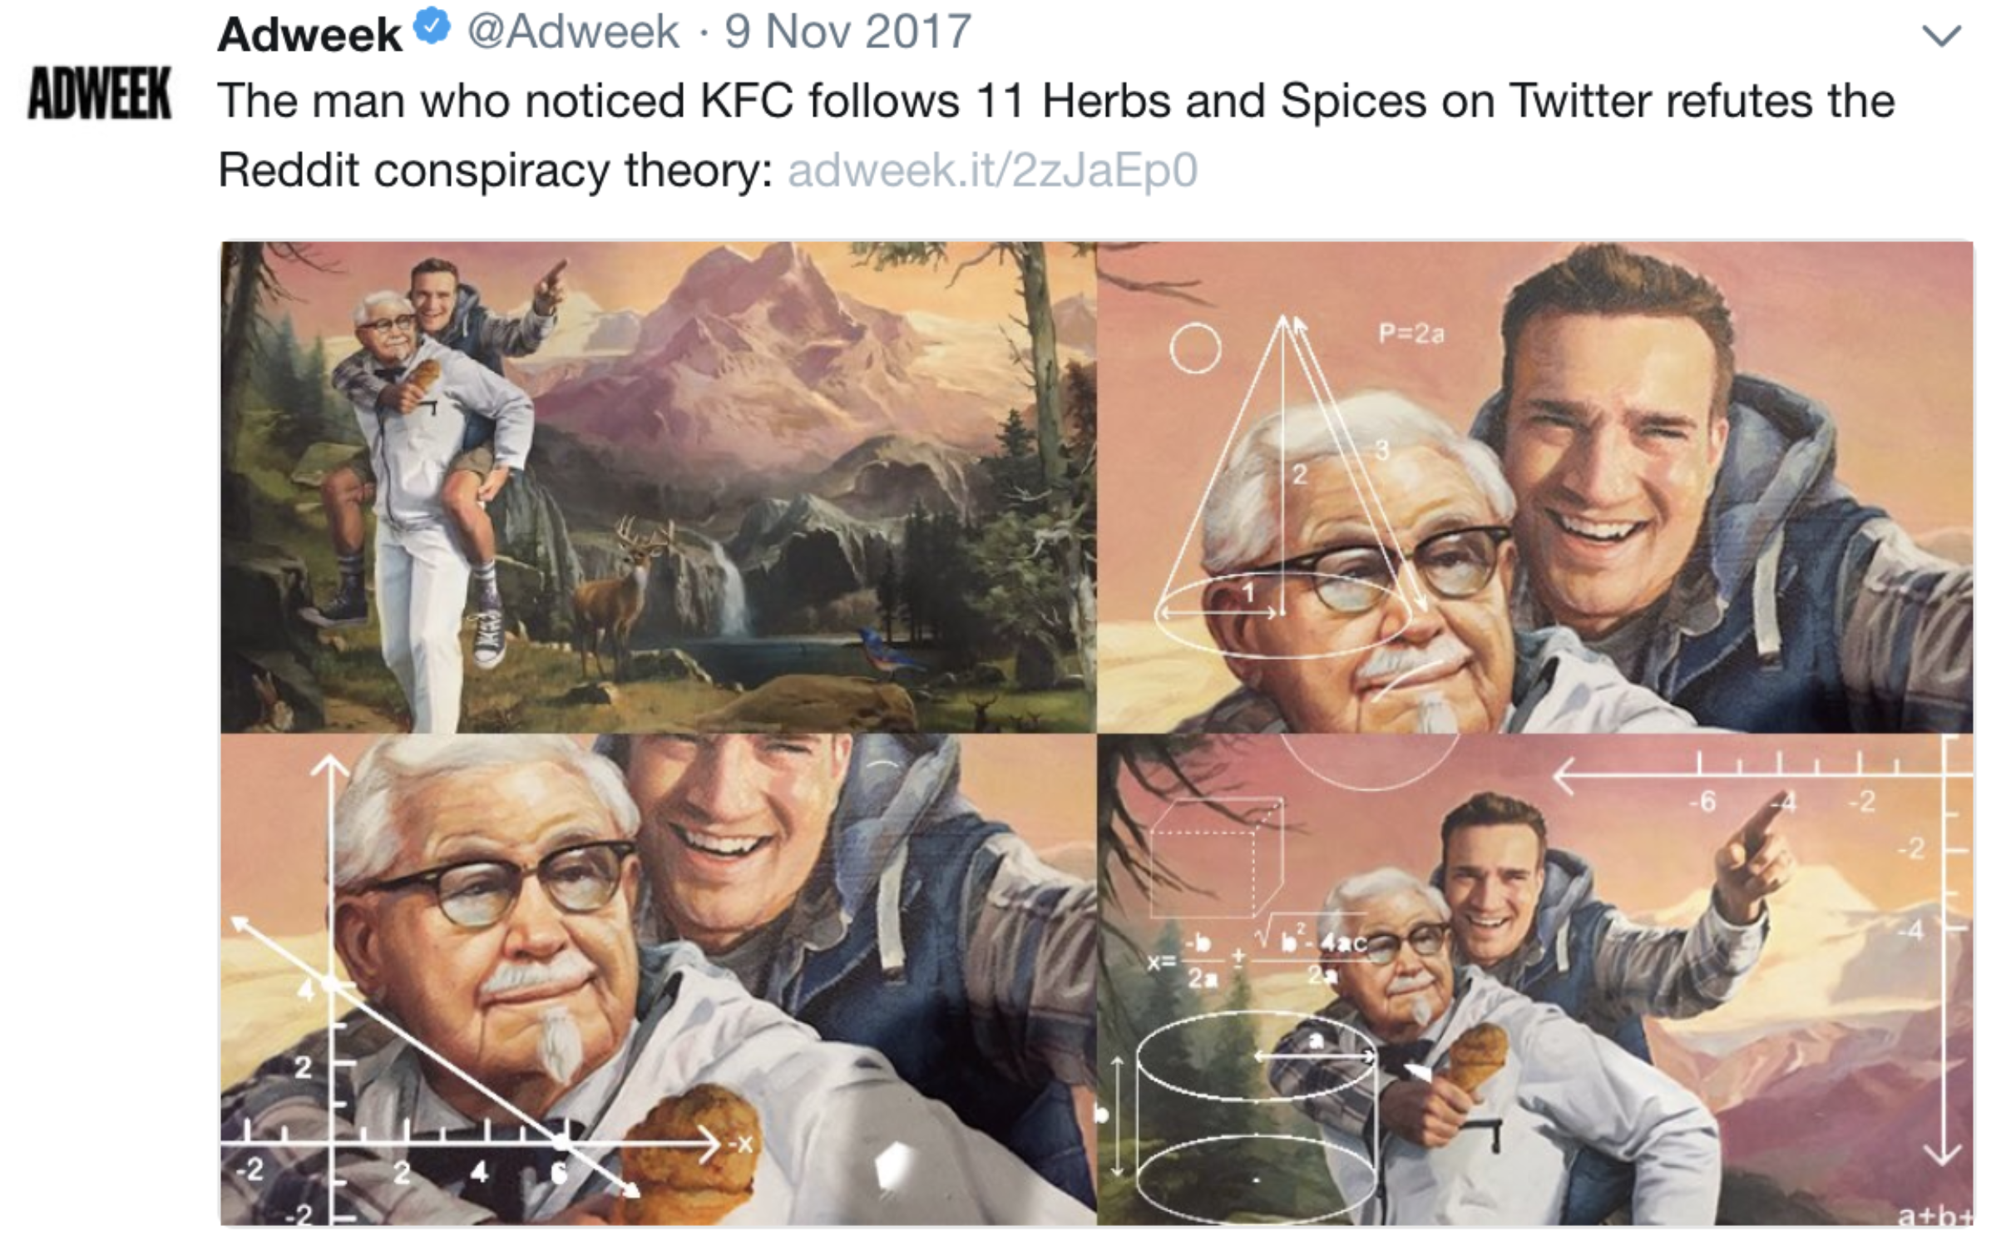Open the cone diagram selfie image

(1535, 487)
